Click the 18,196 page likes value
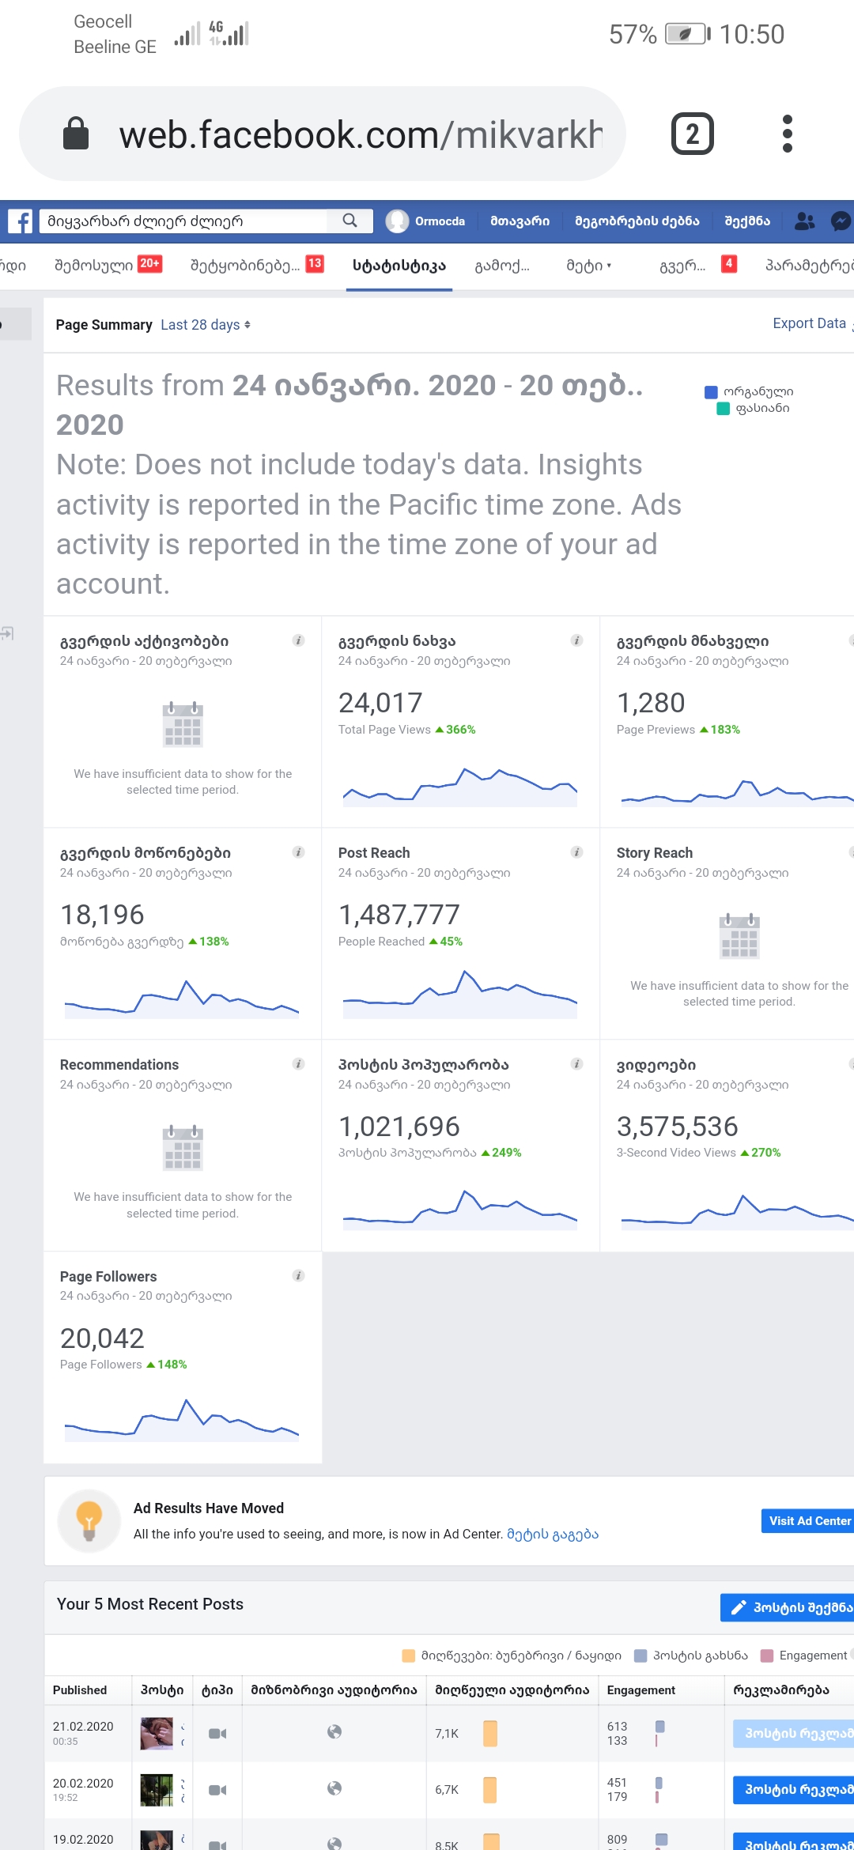Image resolution: width=854 pixels, height=1850 pixels. (102, 915)
